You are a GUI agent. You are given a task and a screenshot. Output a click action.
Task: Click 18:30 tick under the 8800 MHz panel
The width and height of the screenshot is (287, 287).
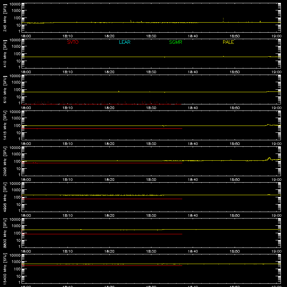pyautogui.click(x=151, y=251)
